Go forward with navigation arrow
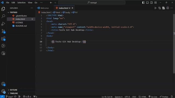 (x=55, y=2)
